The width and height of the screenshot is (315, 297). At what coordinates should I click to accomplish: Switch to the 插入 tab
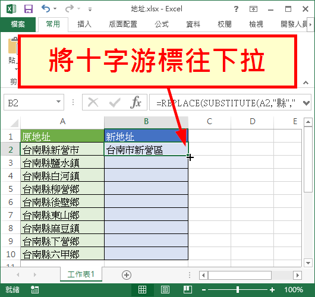84,24
